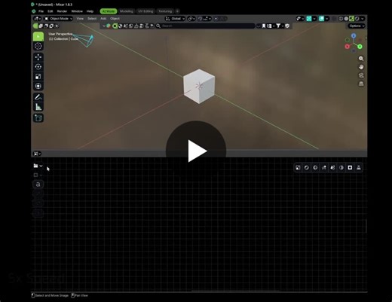Click the white cube in viewport
392x302 pixels.
click(199, 86)
